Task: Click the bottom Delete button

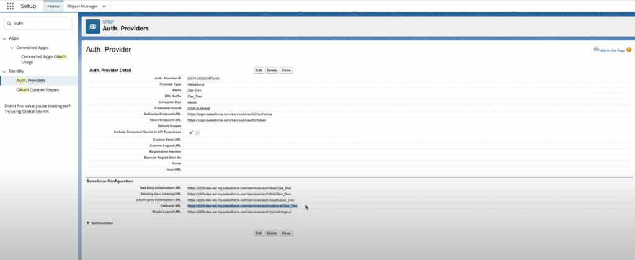Action: coord(272,233)
